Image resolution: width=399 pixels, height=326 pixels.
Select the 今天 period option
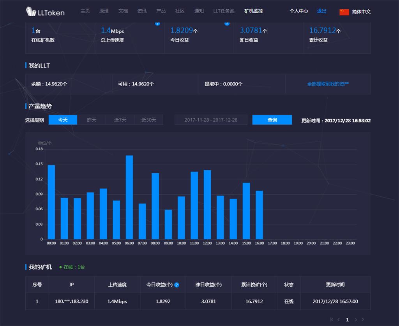point(63,120)
